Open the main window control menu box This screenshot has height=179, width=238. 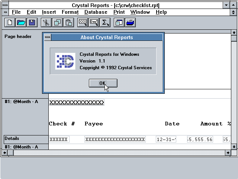click(x=5, y=5)
